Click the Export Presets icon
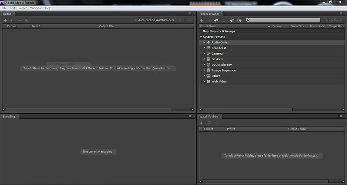Image resolution: width=347 pixels, height=185 pixels. coord(239,20)
